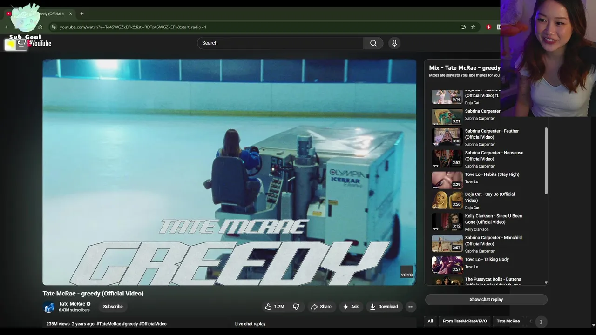The width and height of the screenshot is (596, 335).
Task: Open the Tate McRae channel name link
Action: coord(72,304)
